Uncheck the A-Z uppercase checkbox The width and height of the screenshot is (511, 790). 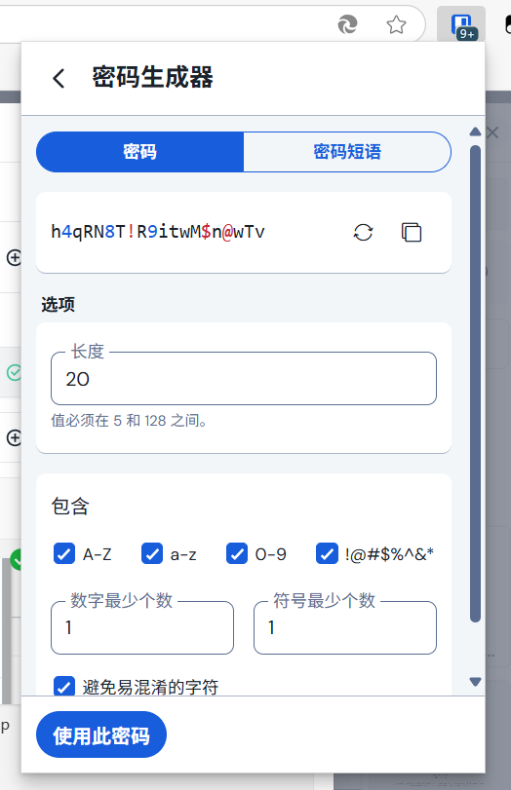[x=64, y=553]
